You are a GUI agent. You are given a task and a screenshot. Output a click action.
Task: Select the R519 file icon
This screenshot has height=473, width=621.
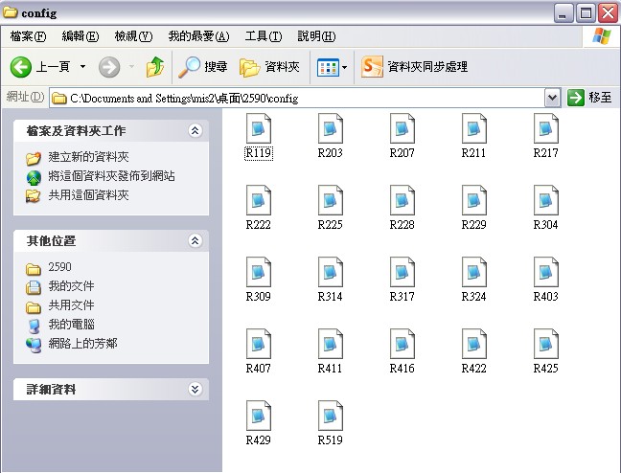[331, 416]
